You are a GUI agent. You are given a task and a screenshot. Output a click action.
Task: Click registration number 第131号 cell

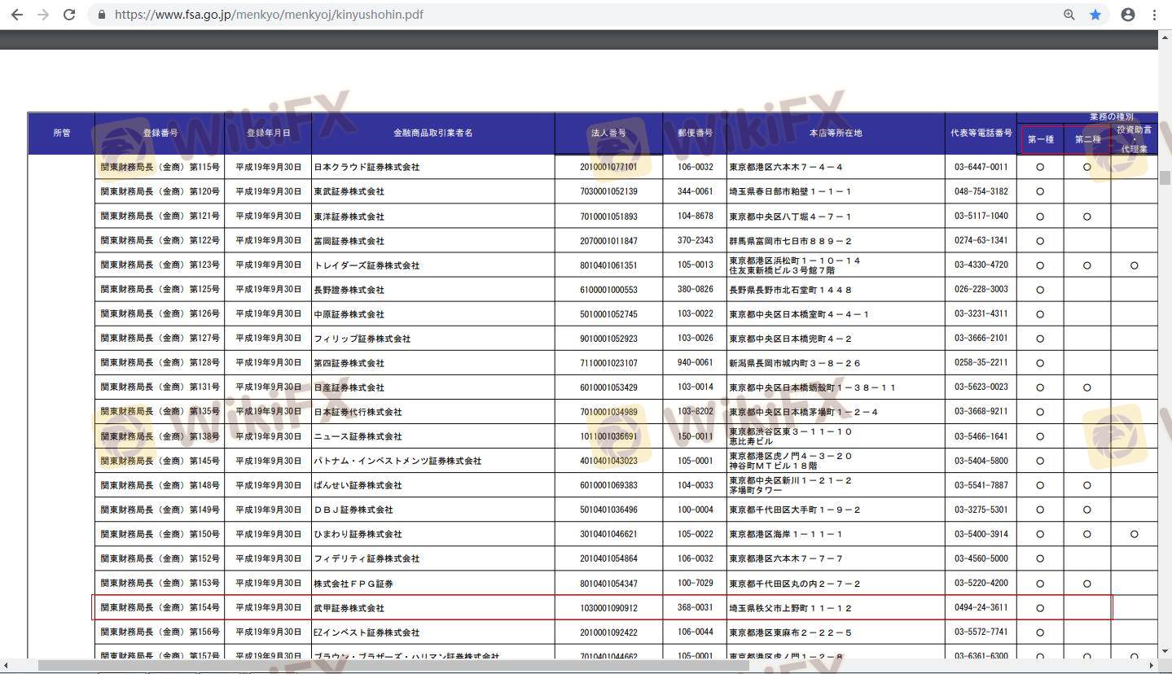pos(160,387)
